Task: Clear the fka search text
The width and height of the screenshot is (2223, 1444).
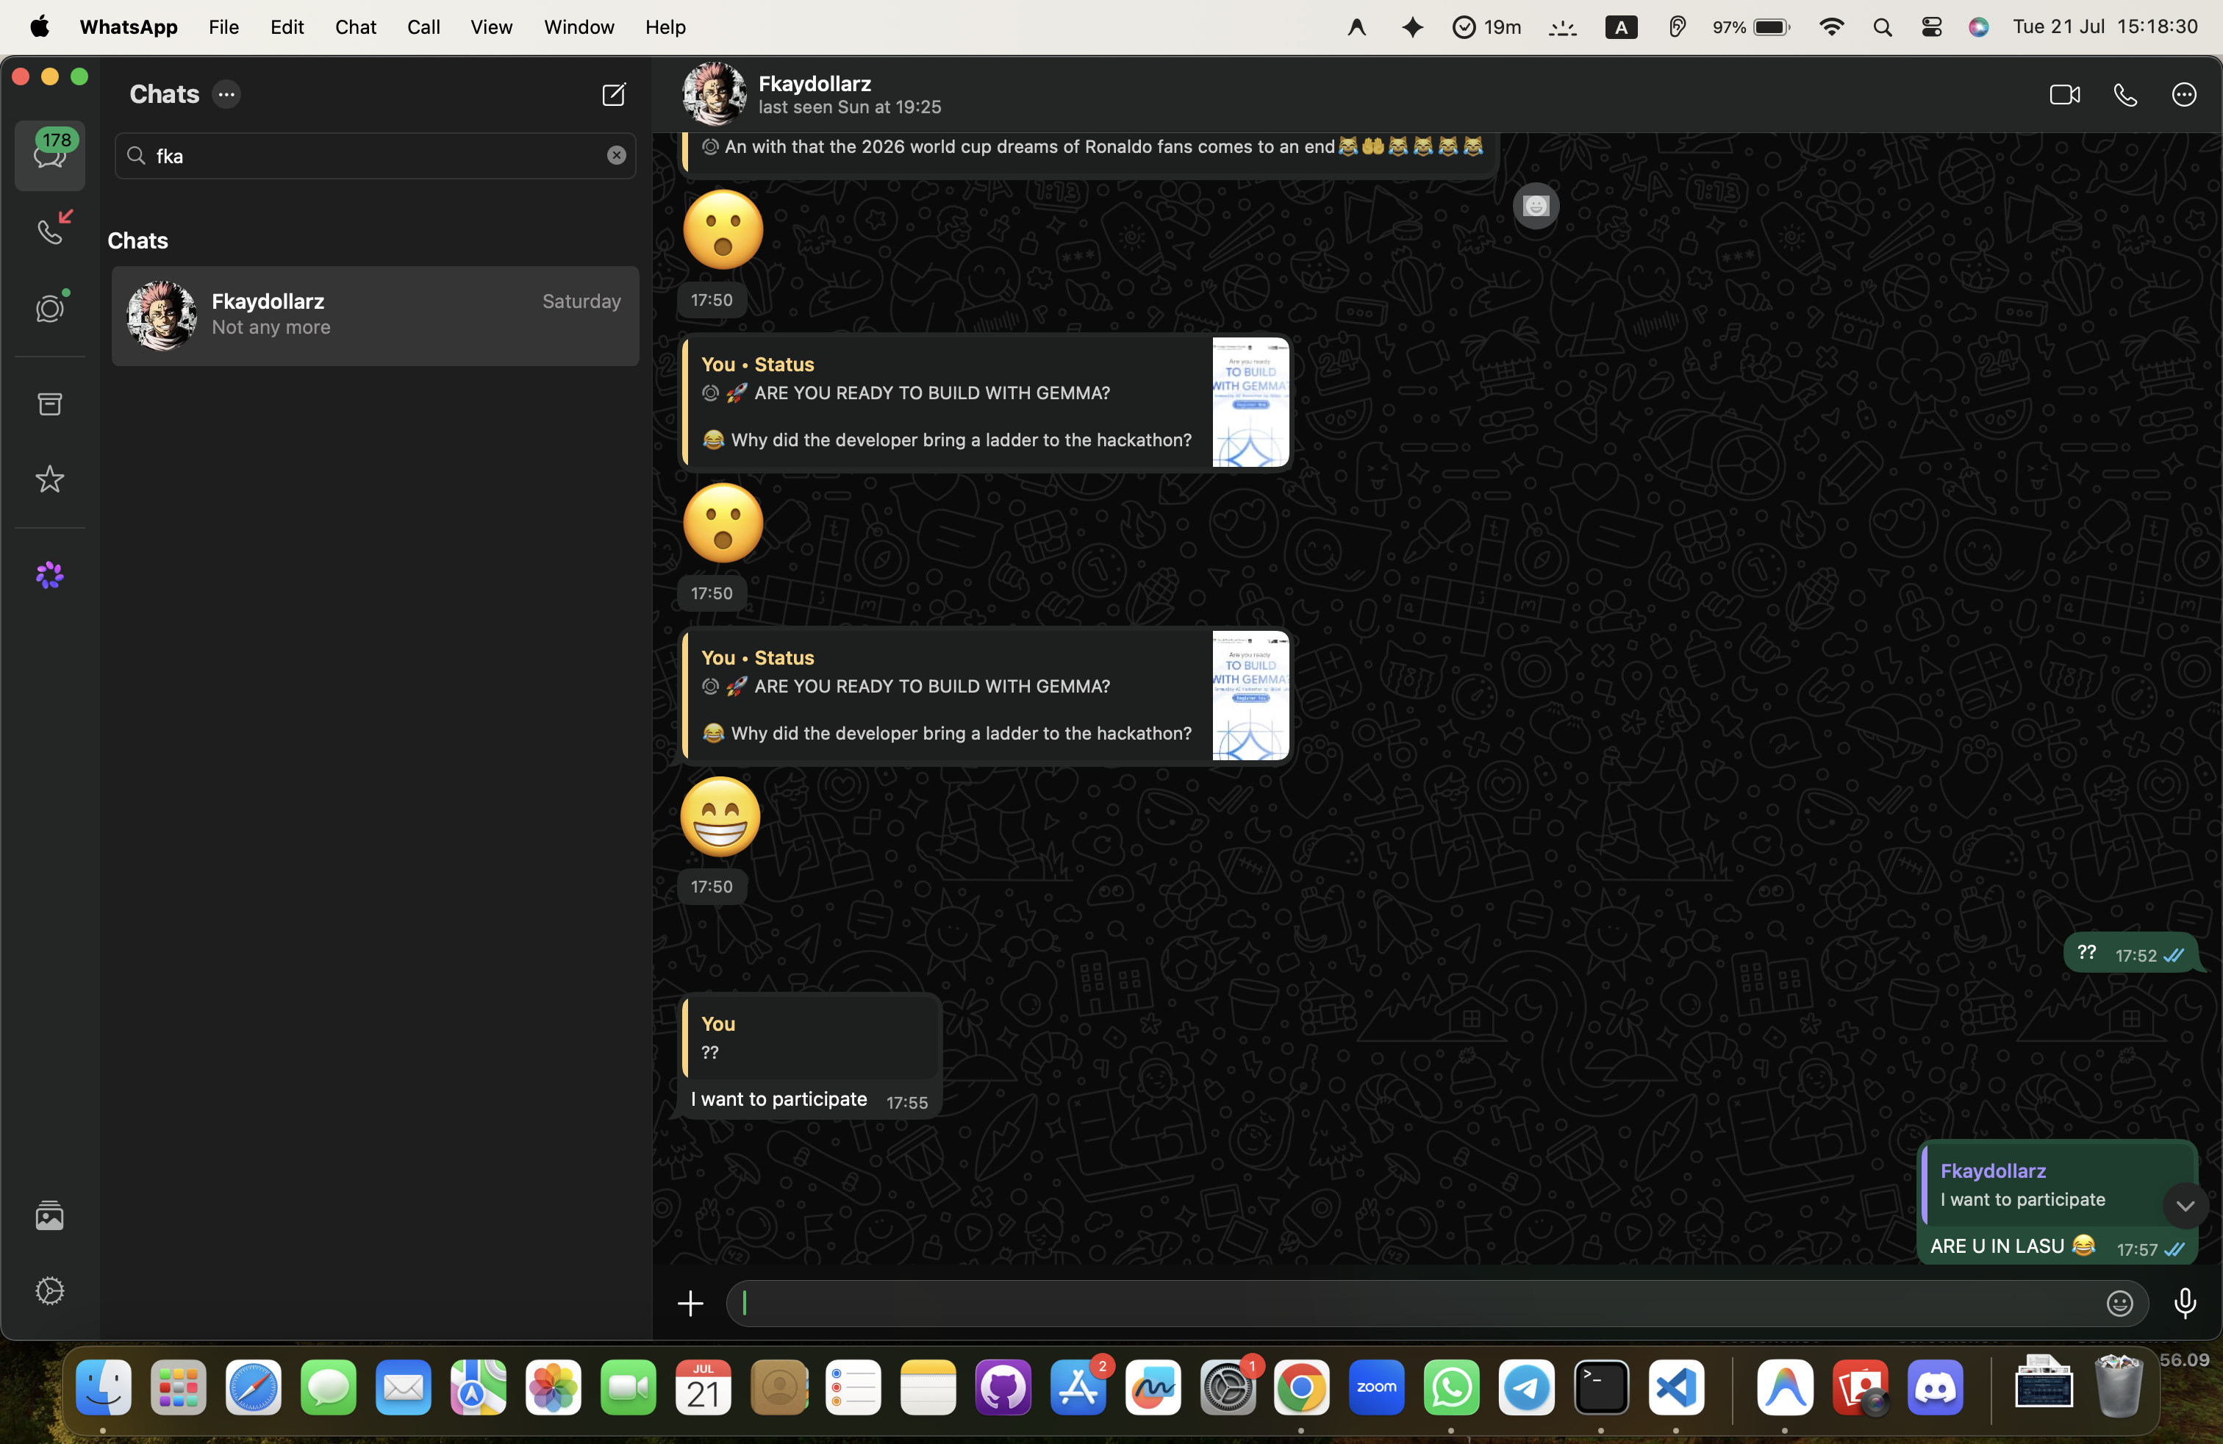Action: (x=617, y=155)
